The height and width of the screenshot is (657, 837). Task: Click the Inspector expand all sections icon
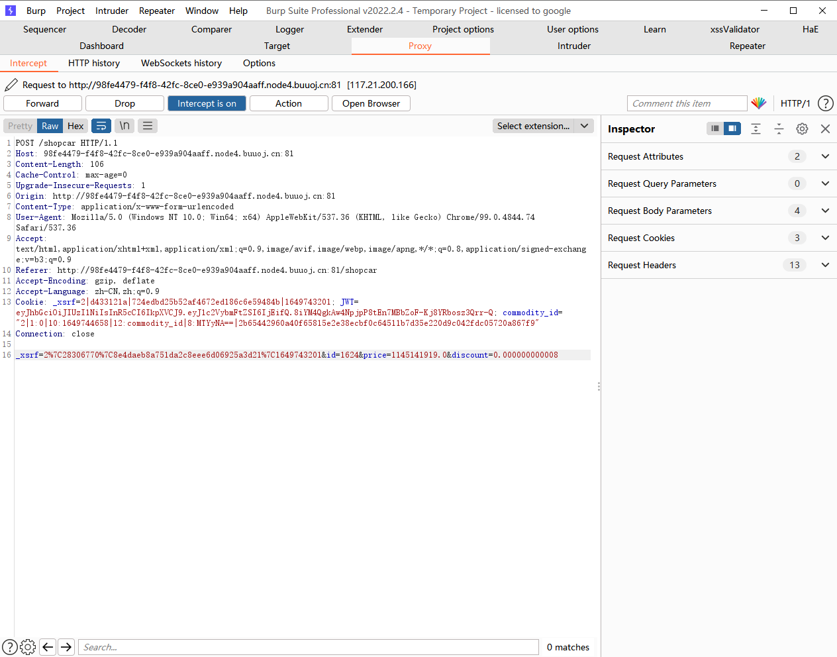pyautogui.click(x=756, y=128)
